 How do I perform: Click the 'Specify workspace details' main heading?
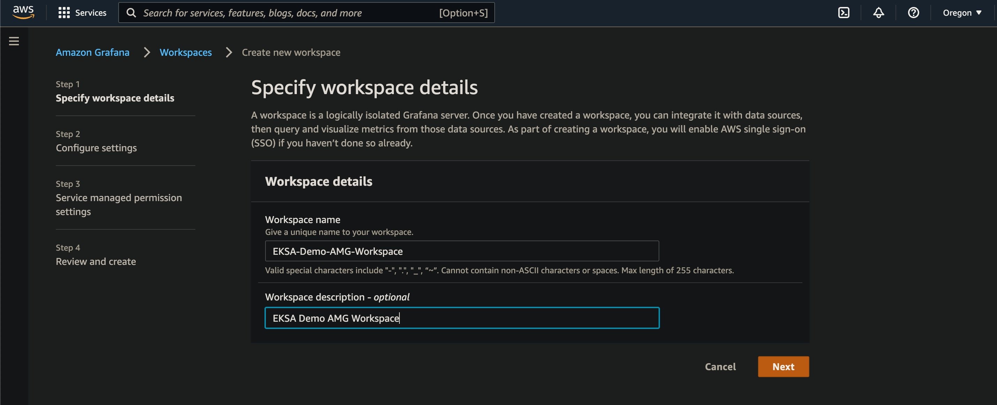(x=364, y=87)
